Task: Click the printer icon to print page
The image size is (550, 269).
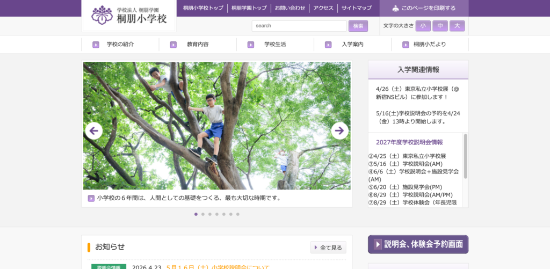Action: pyautogui.click(x=395, y=8)
